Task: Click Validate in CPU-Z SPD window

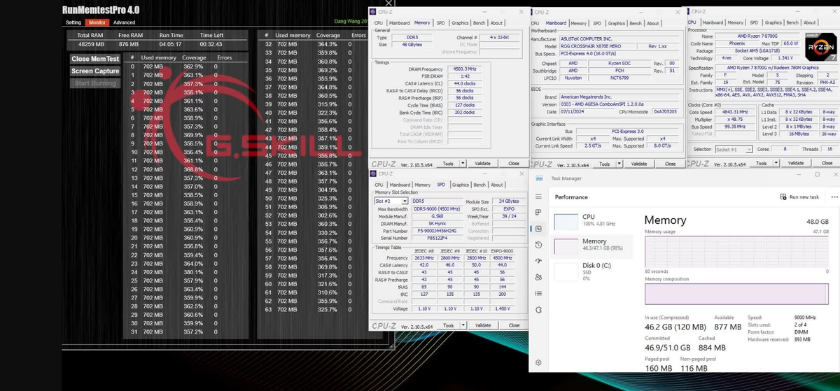Action: pos(483,325)
